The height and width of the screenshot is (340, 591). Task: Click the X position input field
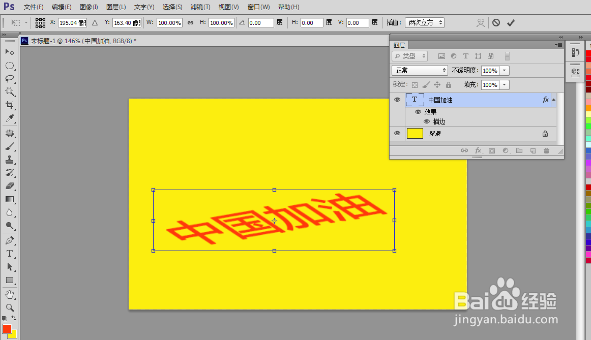72,22
